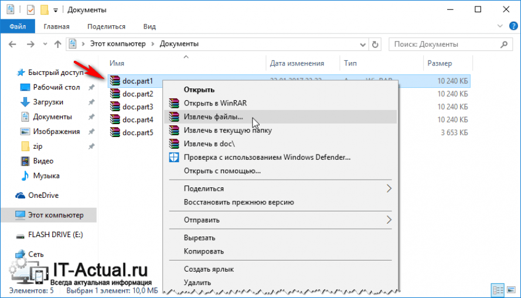Click the Up arrow navigation icon
This screenshot has height=298, width=521.
(x=57, y=44)
